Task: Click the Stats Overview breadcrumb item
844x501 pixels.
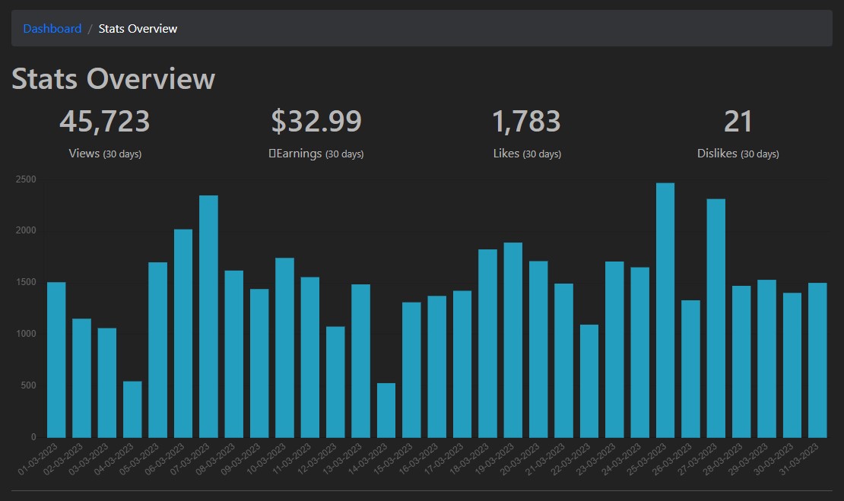Action: (138, 29)
